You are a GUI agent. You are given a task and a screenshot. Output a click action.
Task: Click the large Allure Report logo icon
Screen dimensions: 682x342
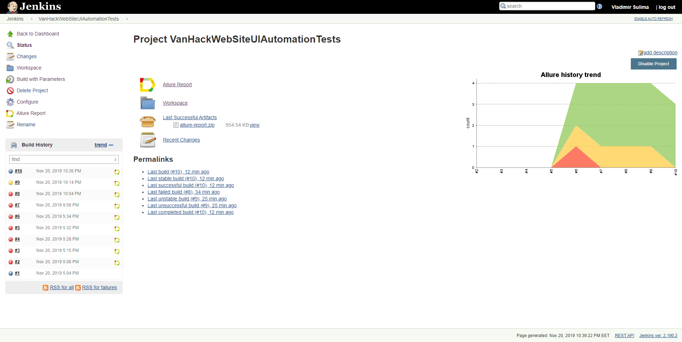click(x=148, y=85)
